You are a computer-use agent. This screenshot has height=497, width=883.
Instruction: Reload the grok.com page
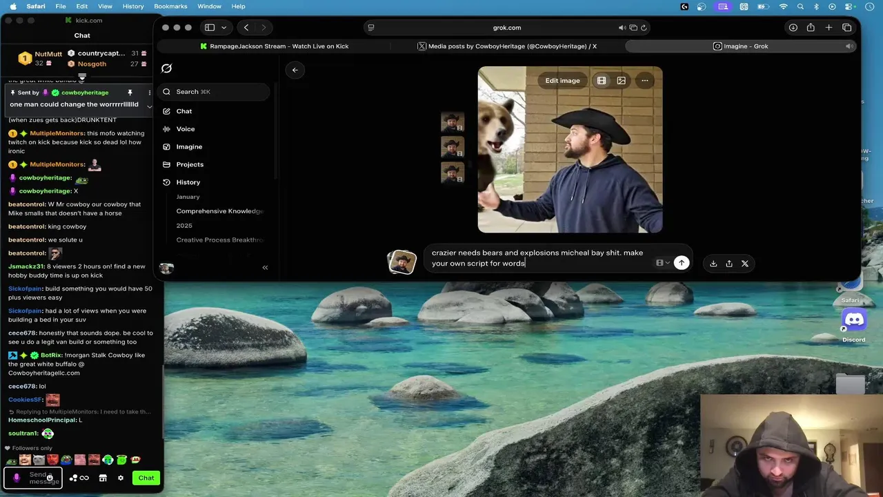pyautogui.click(x=644, y=28)
